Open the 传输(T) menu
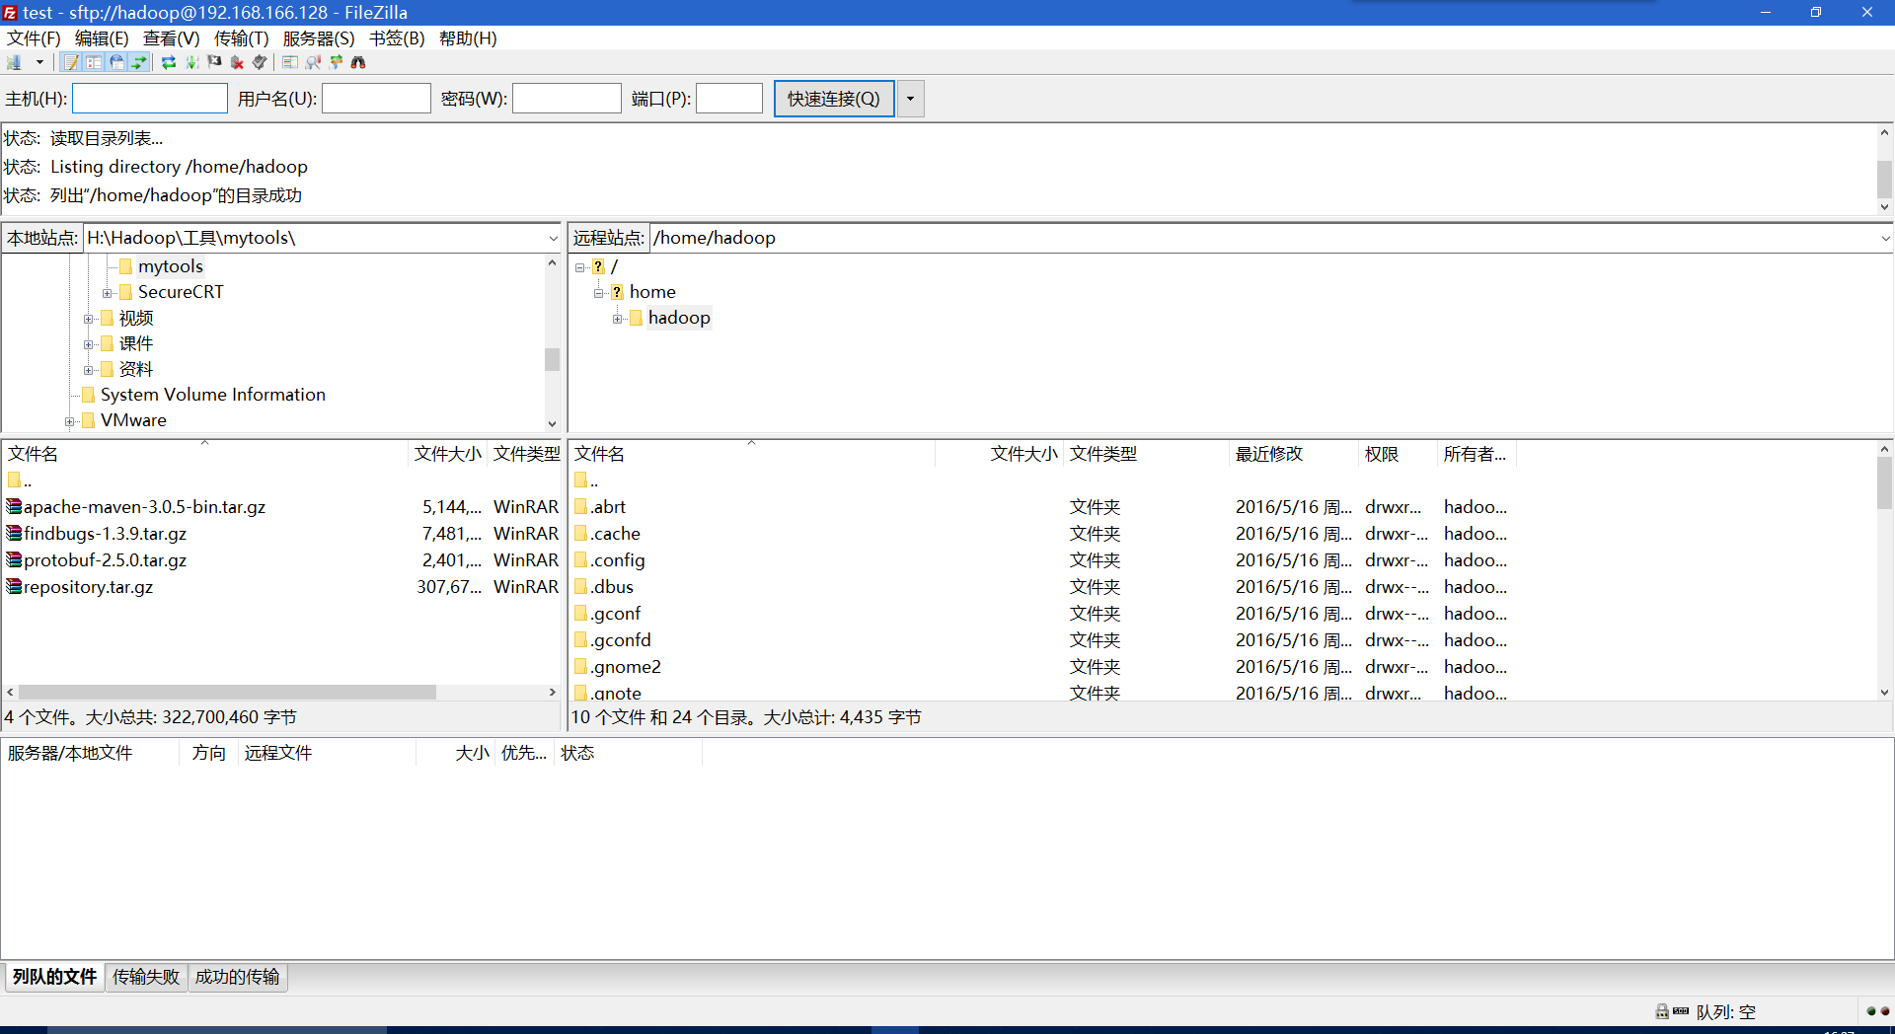Screen dimensions: 1895x1034 click(241, 38)
